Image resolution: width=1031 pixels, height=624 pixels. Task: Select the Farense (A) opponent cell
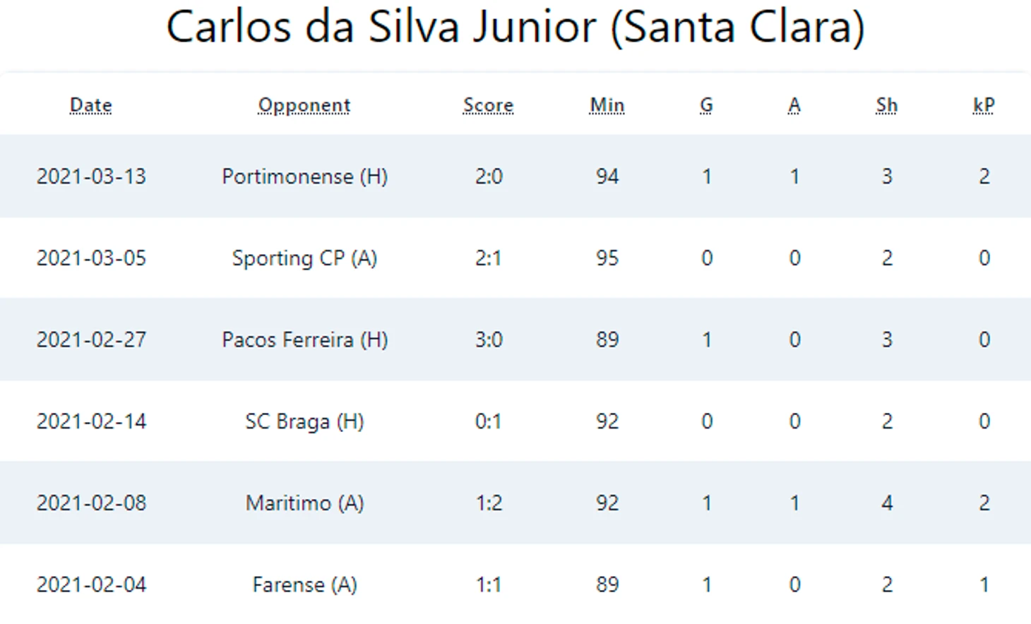305,585
